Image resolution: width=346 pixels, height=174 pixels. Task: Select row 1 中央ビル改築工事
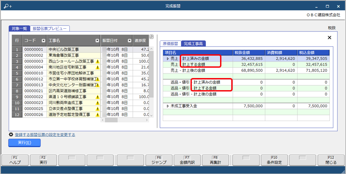(81, 49)
